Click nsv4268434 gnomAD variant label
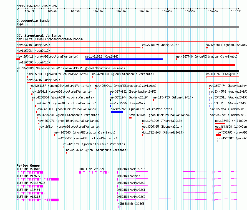Image resolution: width=247 pixels, height=210 pixels. coord(160,115)
